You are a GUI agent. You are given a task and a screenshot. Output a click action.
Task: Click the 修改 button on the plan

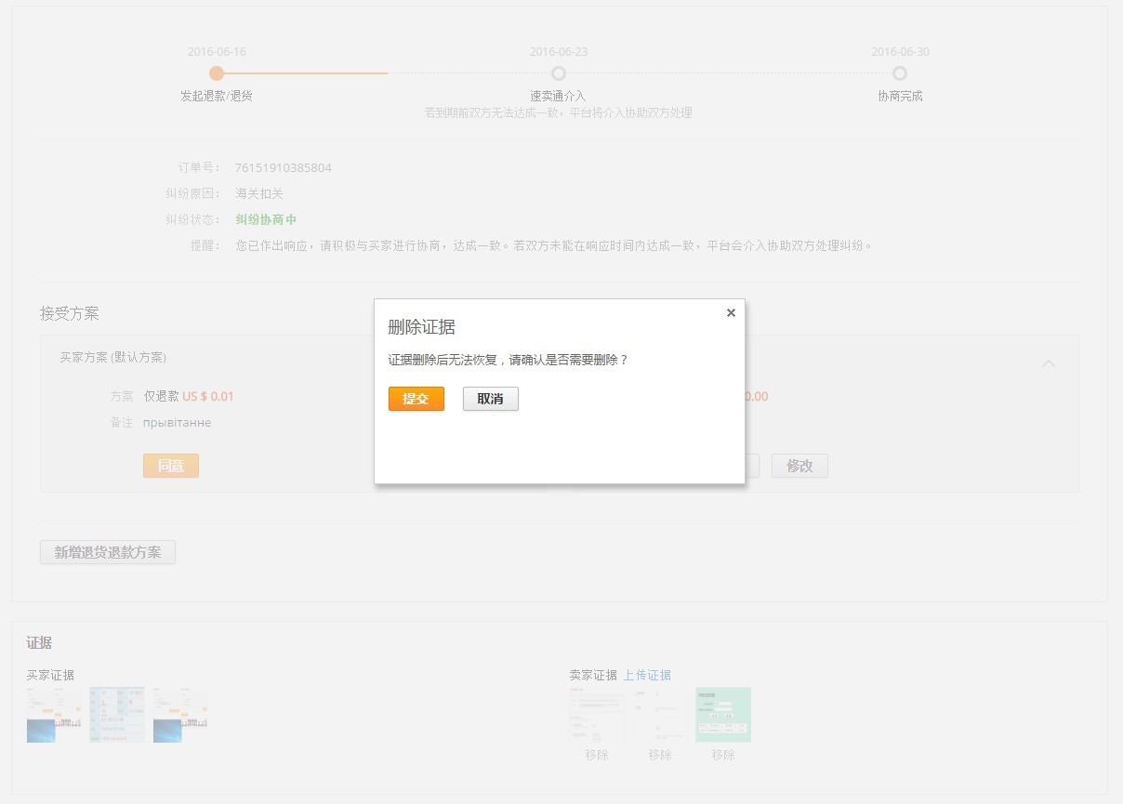click(799, 466)
